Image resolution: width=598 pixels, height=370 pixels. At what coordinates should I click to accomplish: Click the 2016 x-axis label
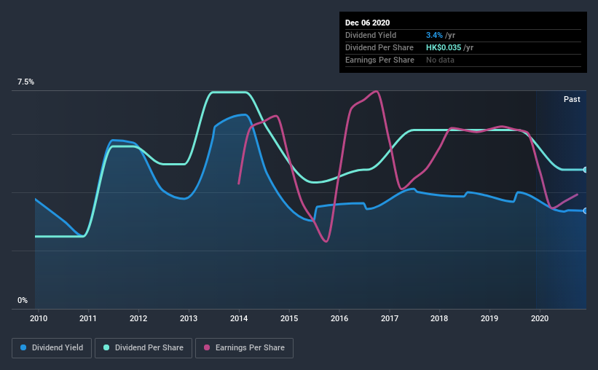coord(339,318)
